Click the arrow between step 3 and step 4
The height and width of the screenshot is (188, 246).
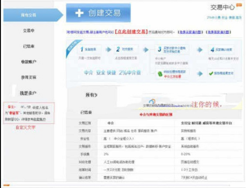click(200, 50)
